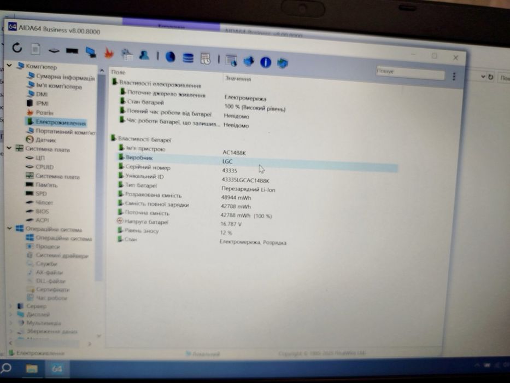Expand the Дисплей tree node

pos(11,314)
